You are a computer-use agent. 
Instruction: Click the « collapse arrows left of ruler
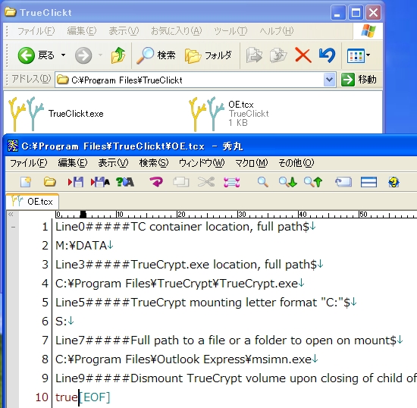pyautogui.click(x=11, y=214)
